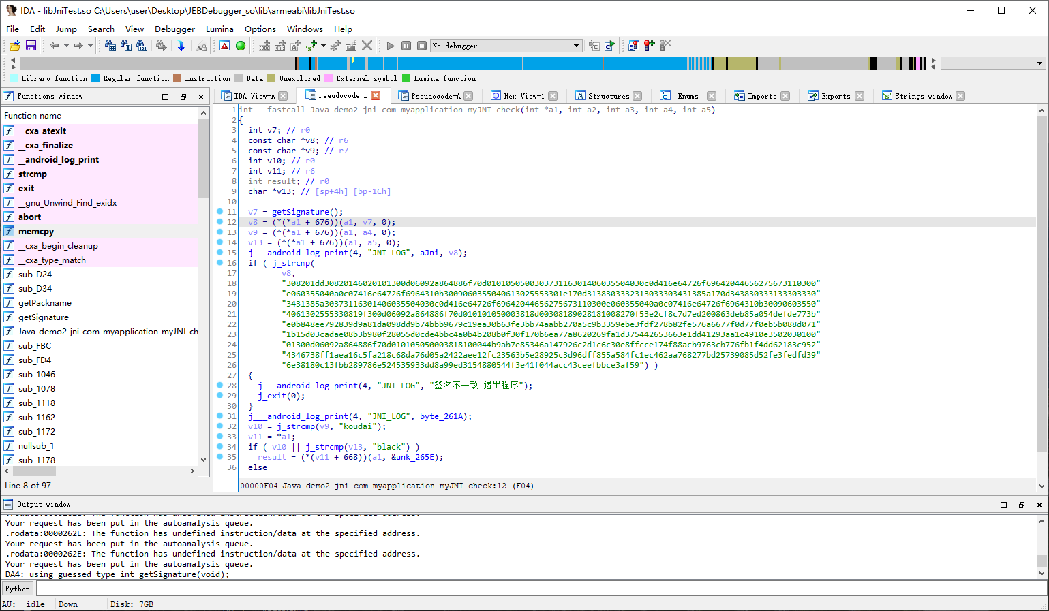The height and width of the screenshot is (611, 1049).
Task: Float the Functions window panel
Action: 183,97
